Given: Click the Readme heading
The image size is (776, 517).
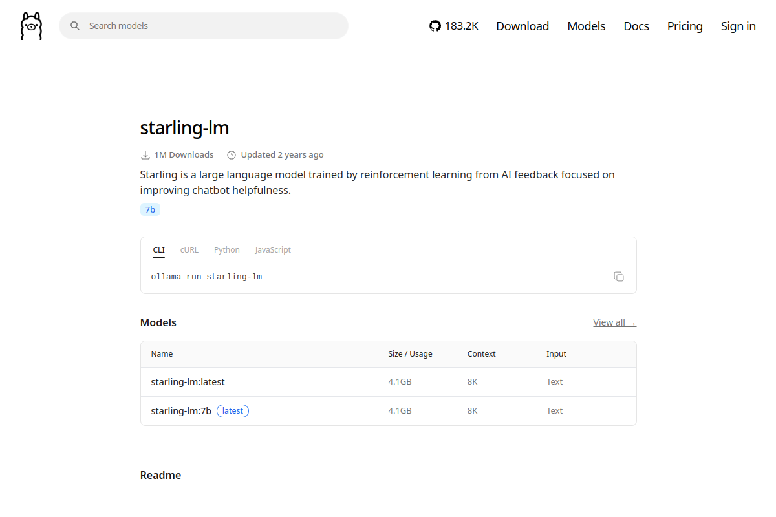Looking at the screenshot, I should (160, 475).
